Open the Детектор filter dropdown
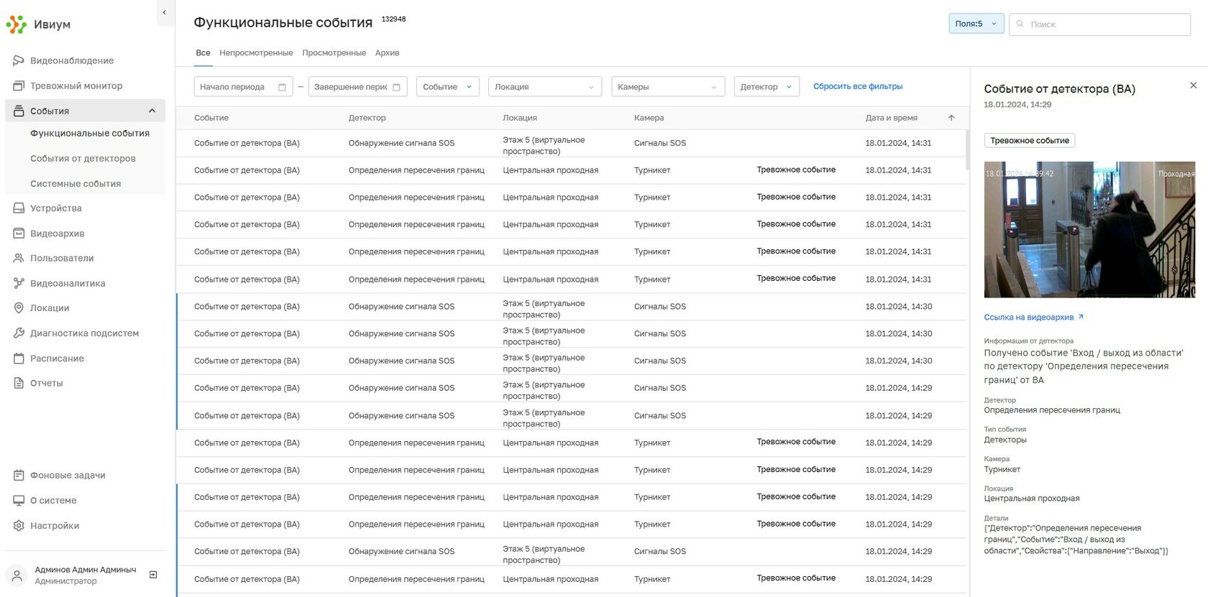 766,87
